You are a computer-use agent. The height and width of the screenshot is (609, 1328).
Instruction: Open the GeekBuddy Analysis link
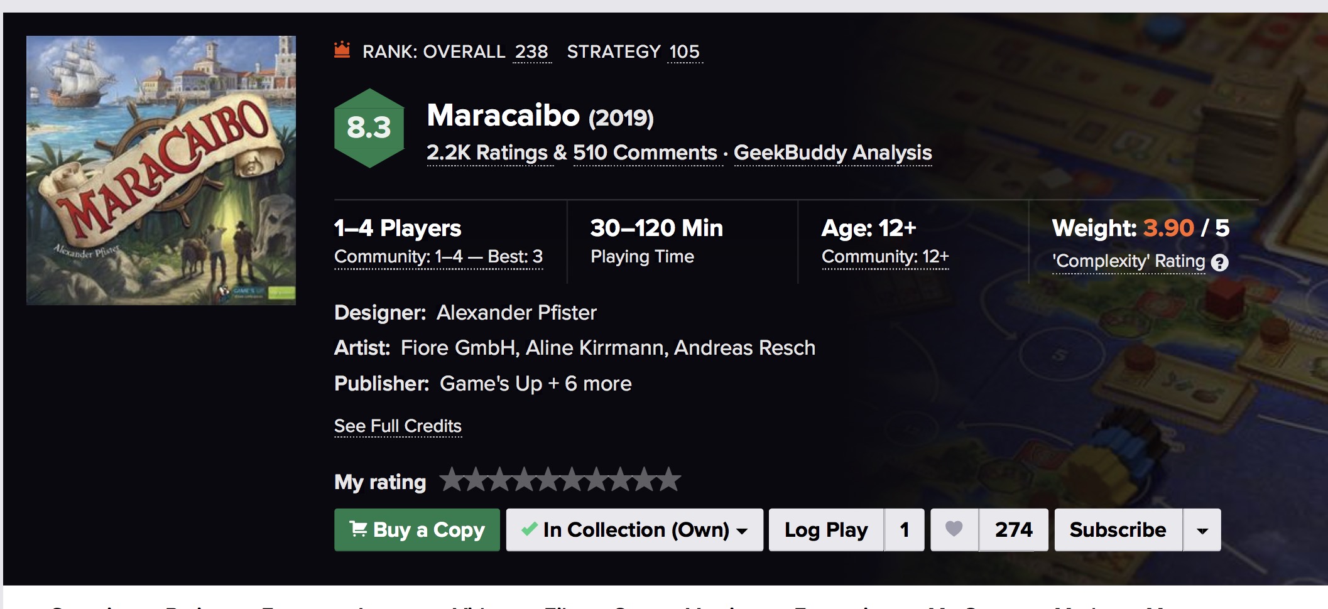(832, 153)
